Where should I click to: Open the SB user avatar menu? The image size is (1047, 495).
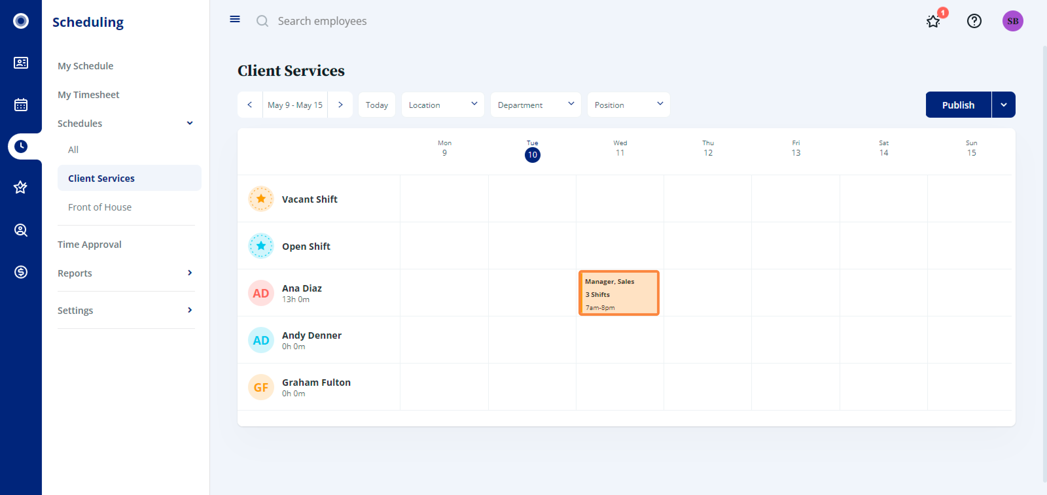(x=1012, y=21)
